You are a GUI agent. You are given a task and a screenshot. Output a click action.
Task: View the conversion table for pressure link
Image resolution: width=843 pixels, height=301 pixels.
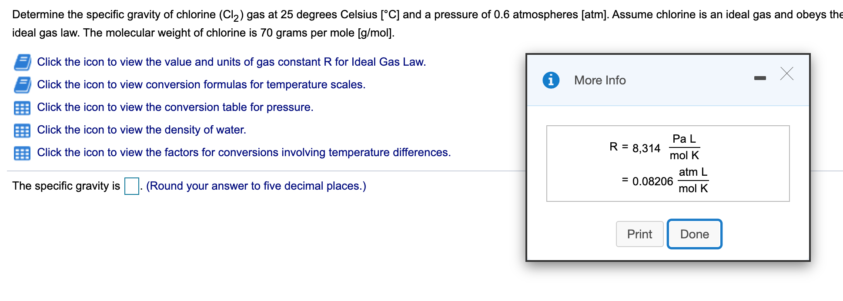(x=175, y=107)
